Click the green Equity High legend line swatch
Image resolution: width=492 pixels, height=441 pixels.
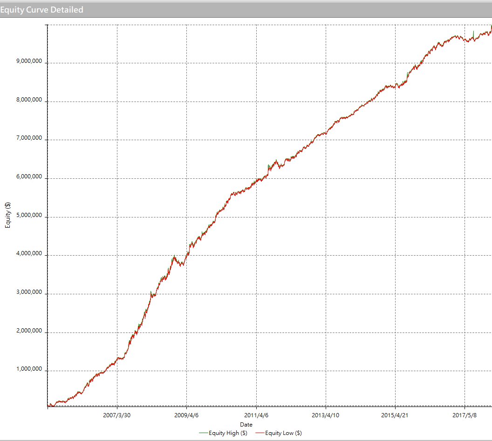tap(203, 433)
